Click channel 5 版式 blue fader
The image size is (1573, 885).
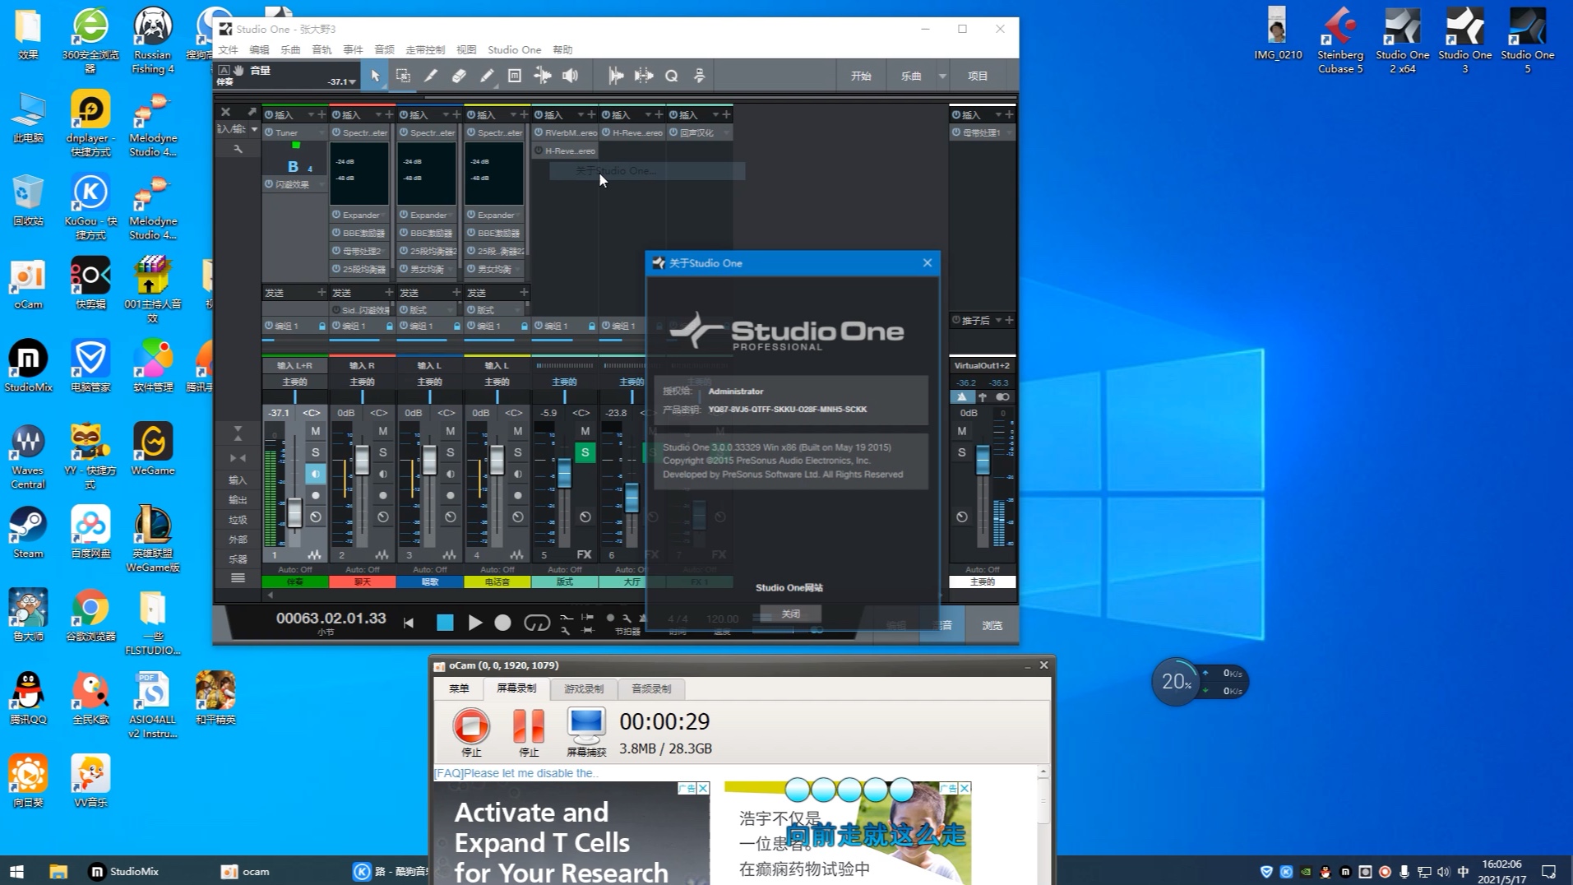[564, 473]
